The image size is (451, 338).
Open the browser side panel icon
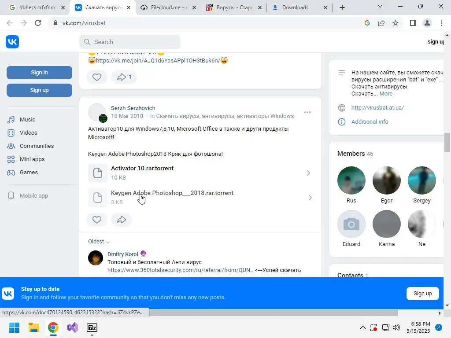(x=413, y=23)
